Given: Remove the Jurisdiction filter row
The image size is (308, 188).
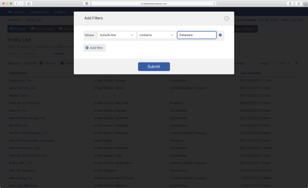Looking at the screenshot, I should pyautogui.click(x=220, y=35).
